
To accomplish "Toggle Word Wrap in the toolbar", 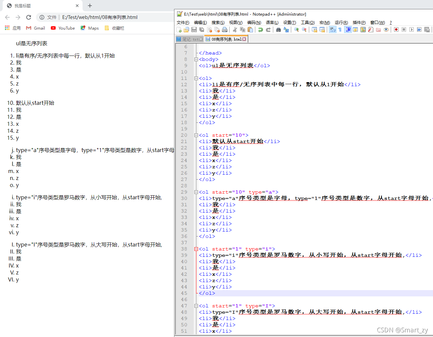I will point(333,30).
